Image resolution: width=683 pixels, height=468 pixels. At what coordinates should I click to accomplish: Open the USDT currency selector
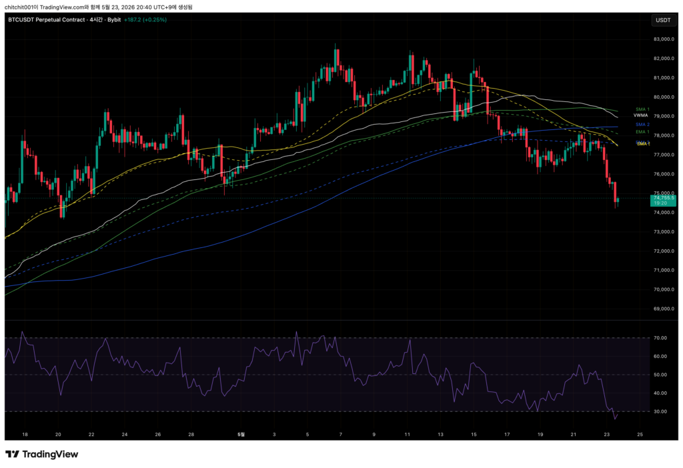click(x=663, y=20)
